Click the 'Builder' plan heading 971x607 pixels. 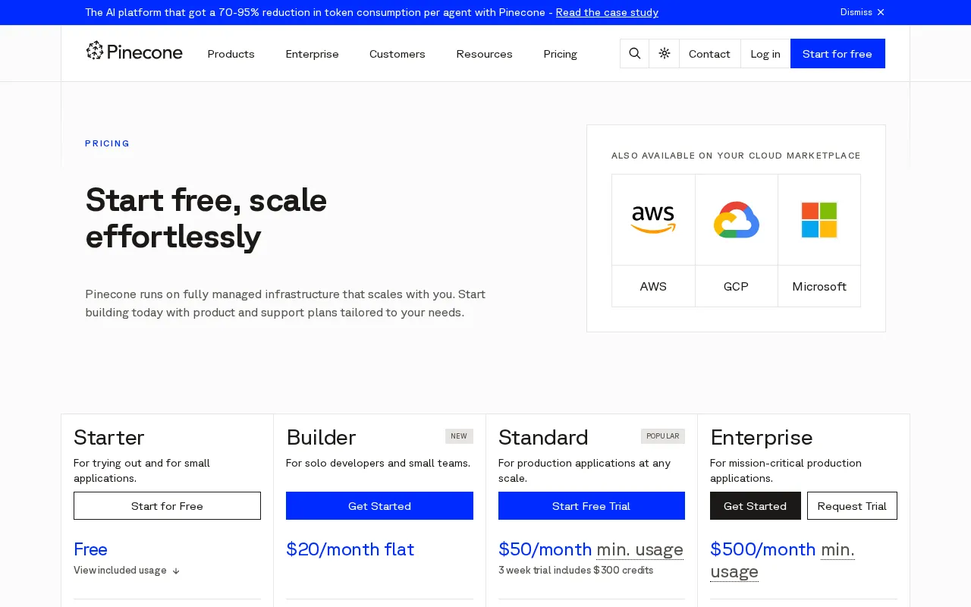(x=321, y=438)
